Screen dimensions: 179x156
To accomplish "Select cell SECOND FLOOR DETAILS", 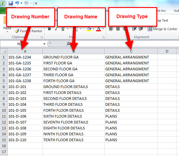I will pos(74,98).
